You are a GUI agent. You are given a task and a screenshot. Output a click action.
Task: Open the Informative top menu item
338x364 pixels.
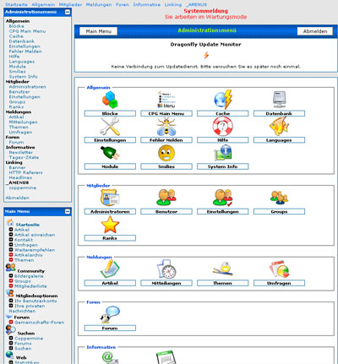click(147, 4)
